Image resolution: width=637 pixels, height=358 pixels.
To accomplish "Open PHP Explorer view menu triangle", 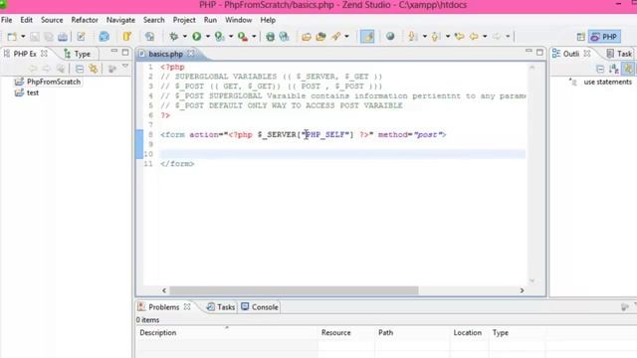I will pyautogui.click(x=125, y=66).
